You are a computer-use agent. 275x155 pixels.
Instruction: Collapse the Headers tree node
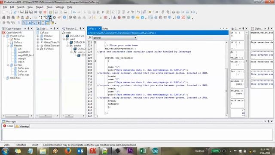(x=8, y=46)
